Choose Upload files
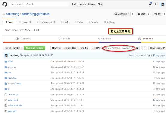Screen dimensions: 166x113 click(70, 48)
